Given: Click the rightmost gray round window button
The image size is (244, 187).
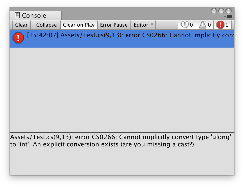Looking at the screenshot, I should pos(229,11).
